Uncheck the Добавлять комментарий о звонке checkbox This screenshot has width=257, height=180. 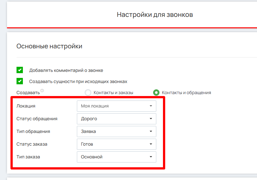point(20,70)
